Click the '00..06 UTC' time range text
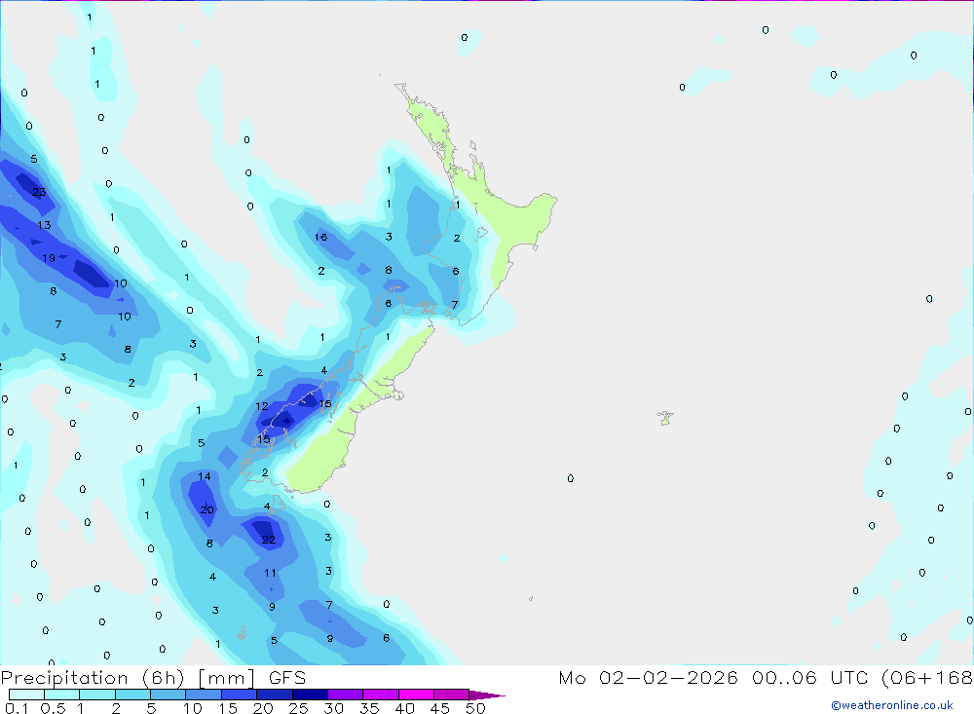This screenshot has height=714, width=974. point(808,678)
